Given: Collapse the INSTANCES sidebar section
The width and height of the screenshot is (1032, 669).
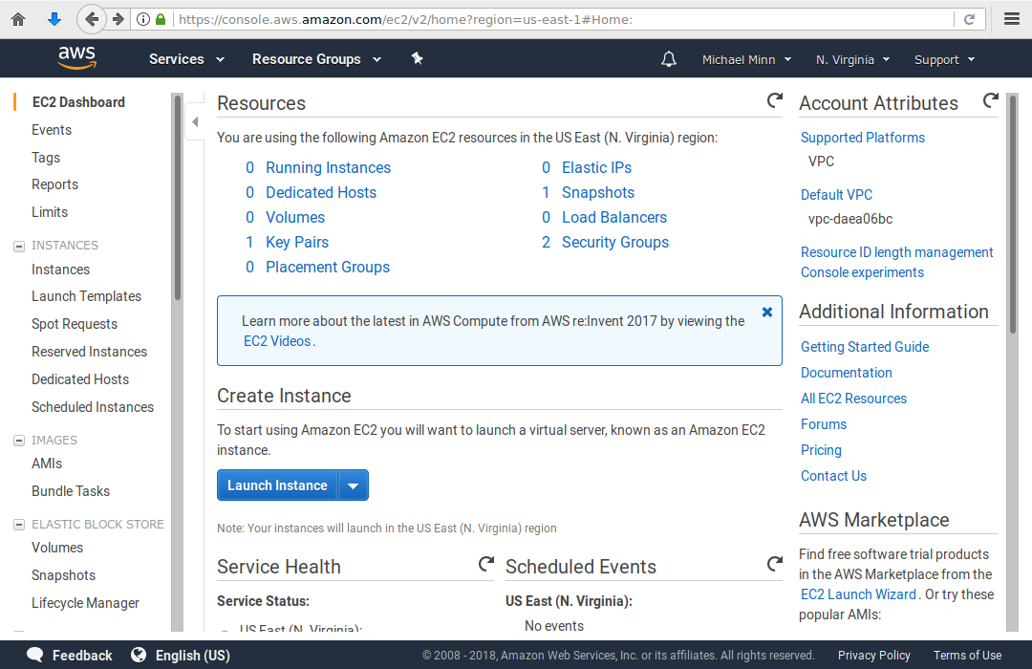Looking at the screenshot, I should 19,246.
